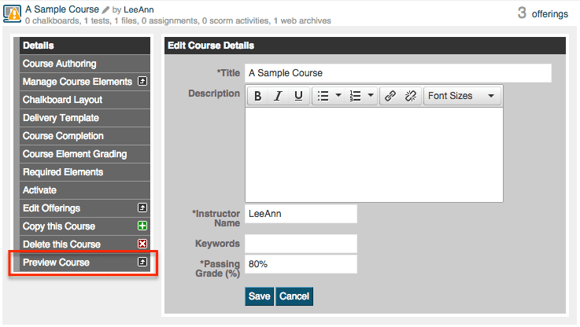
Task: Open Preview Course sidebar item
Action: pyautogui.click(x=85, y=263)
